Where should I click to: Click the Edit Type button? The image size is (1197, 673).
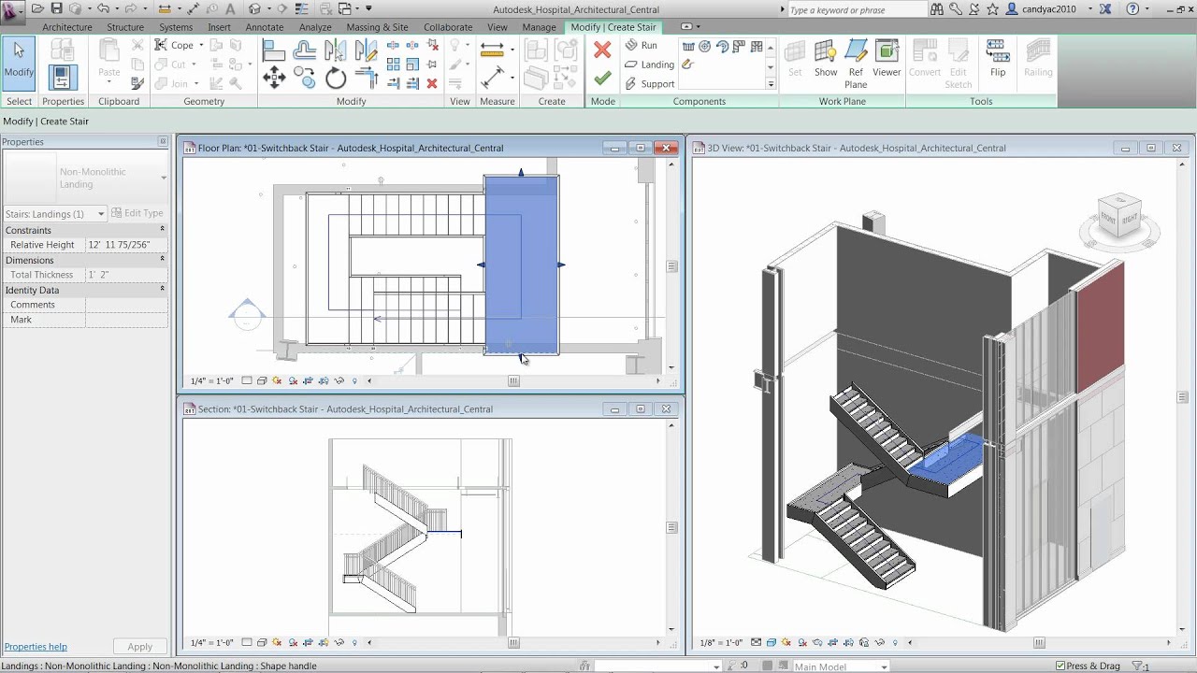coord(137,213)
